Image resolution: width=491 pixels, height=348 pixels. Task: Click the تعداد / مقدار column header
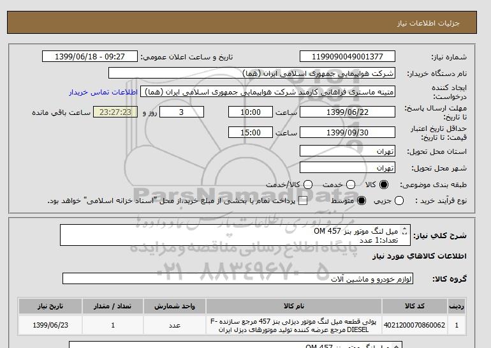pos(113,306)
